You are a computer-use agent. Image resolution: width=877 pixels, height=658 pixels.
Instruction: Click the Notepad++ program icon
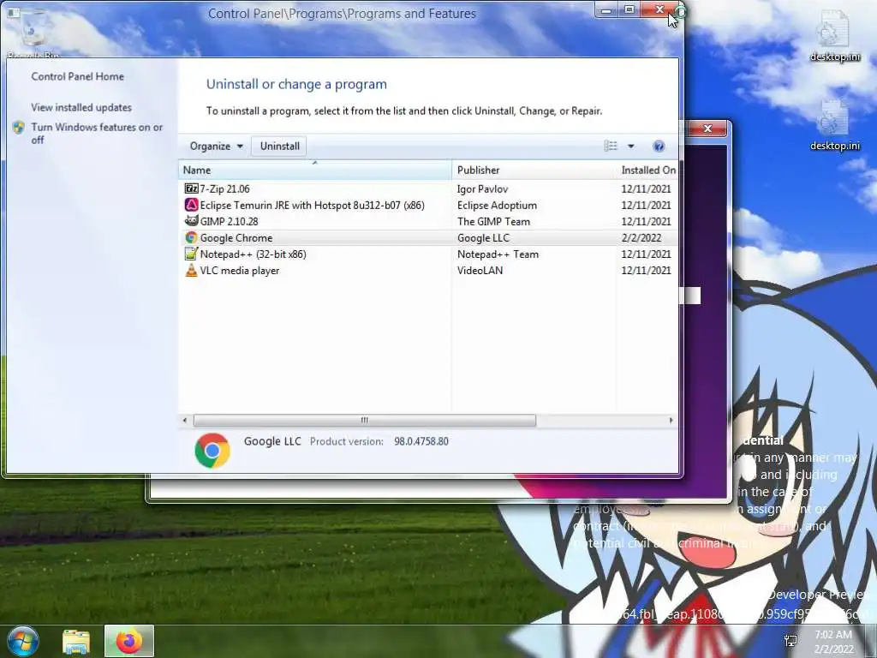click(x=191, y=254)
